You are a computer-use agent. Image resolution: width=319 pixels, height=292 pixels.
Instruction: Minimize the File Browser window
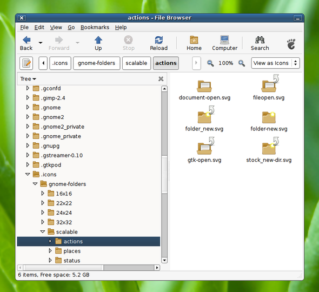297,18
